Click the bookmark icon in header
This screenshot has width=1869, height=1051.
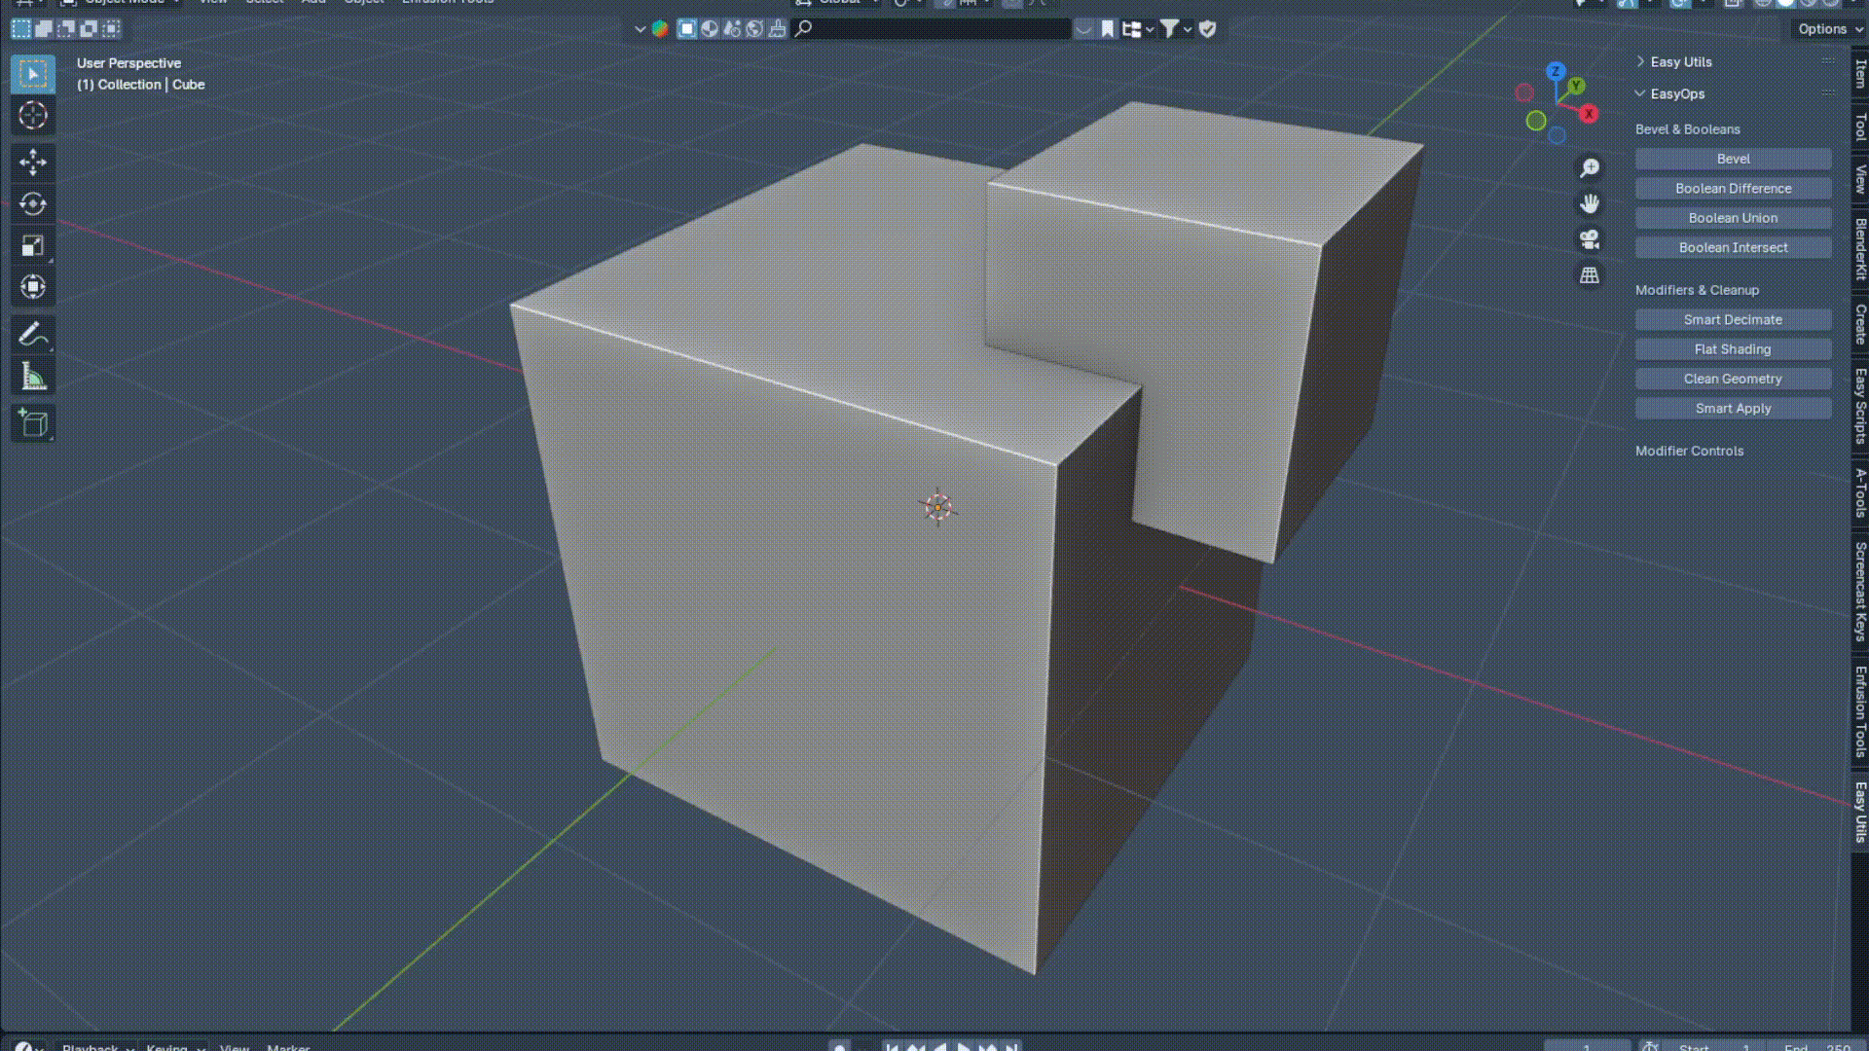click(1108, 29)
